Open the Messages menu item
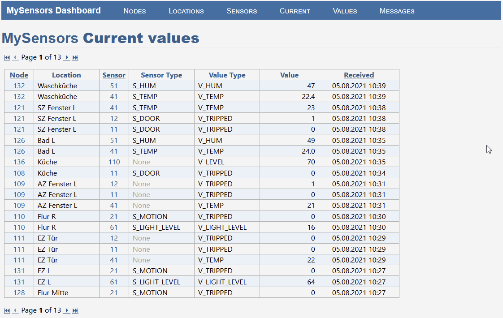 point(397,11)
